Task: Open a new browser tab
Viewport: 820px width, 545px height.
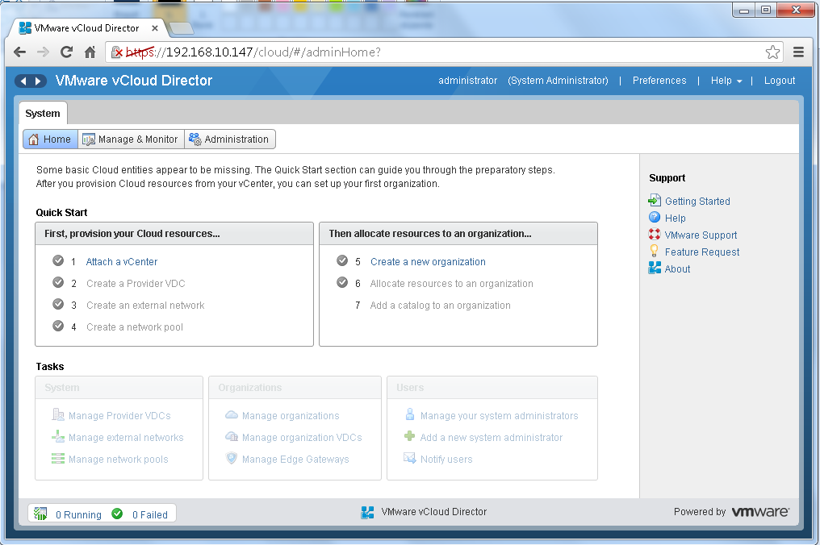Action: click(x=181, y=28)
